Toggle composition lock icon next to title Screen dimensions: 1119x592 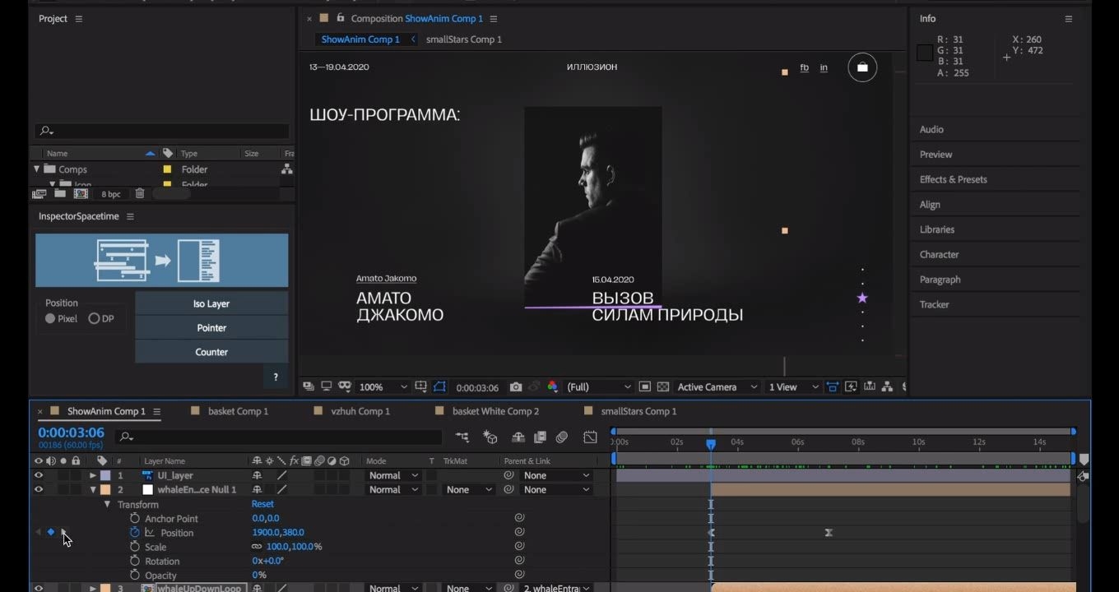click(x=341, y=18)
